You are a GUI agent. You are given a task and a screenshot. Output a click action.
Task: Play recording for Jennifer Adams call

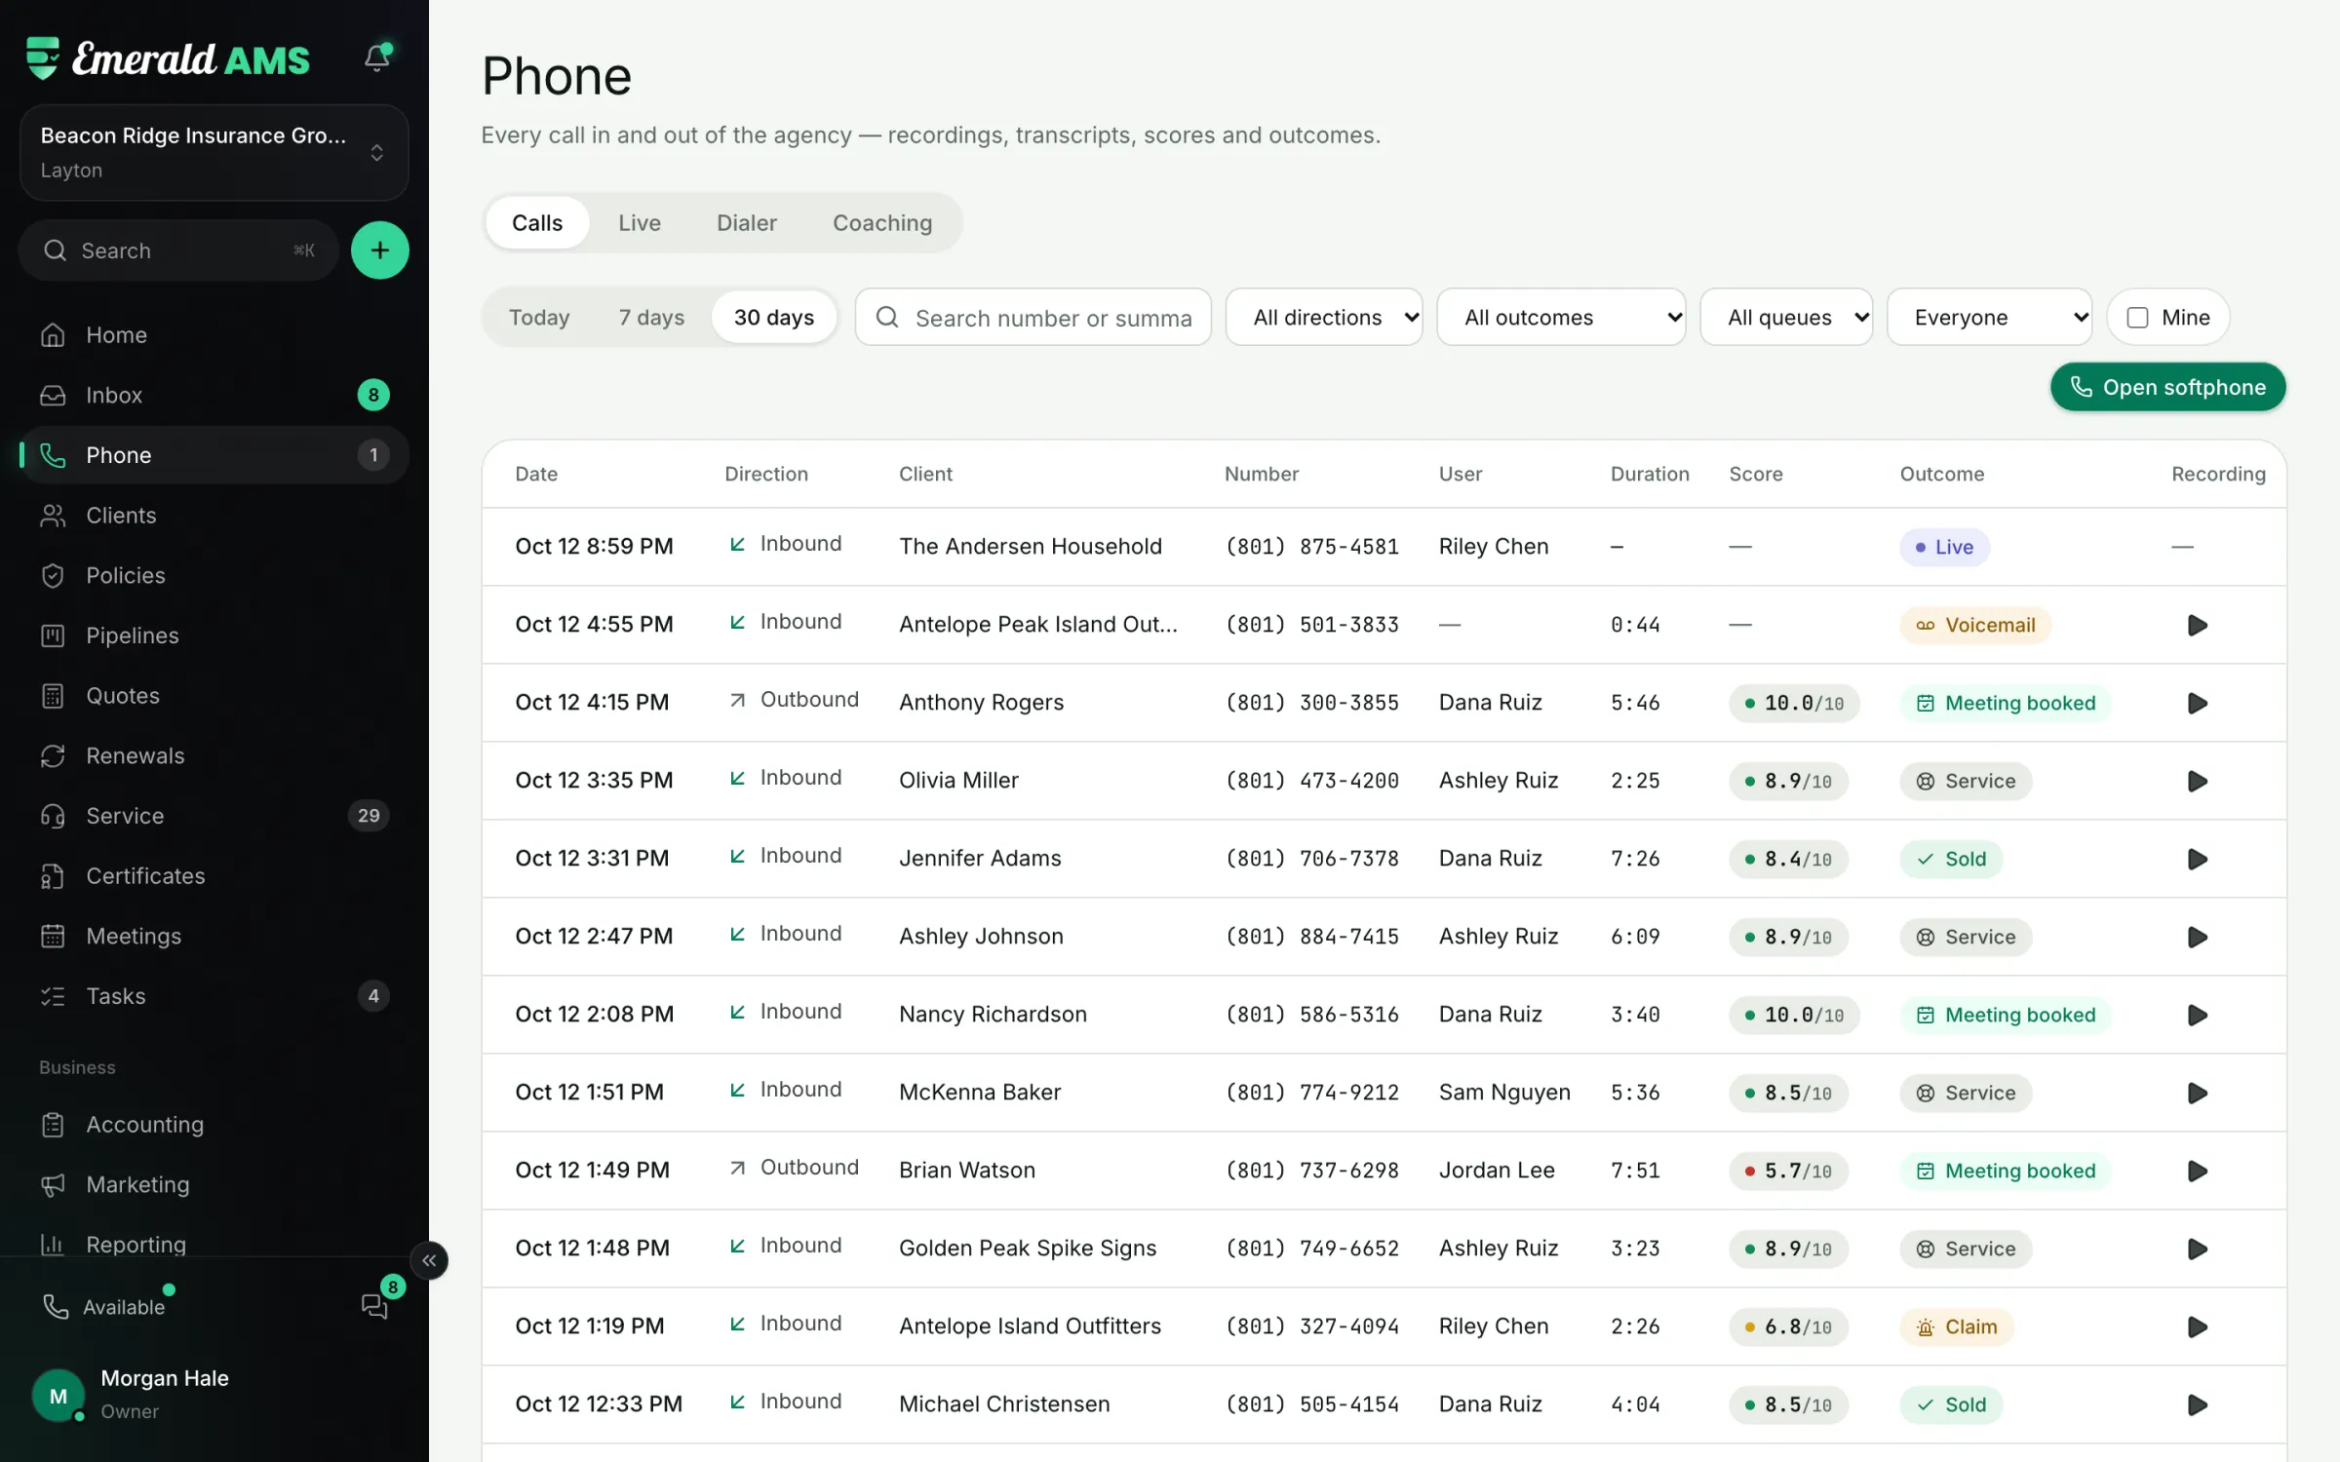[x=2197, y=859]
